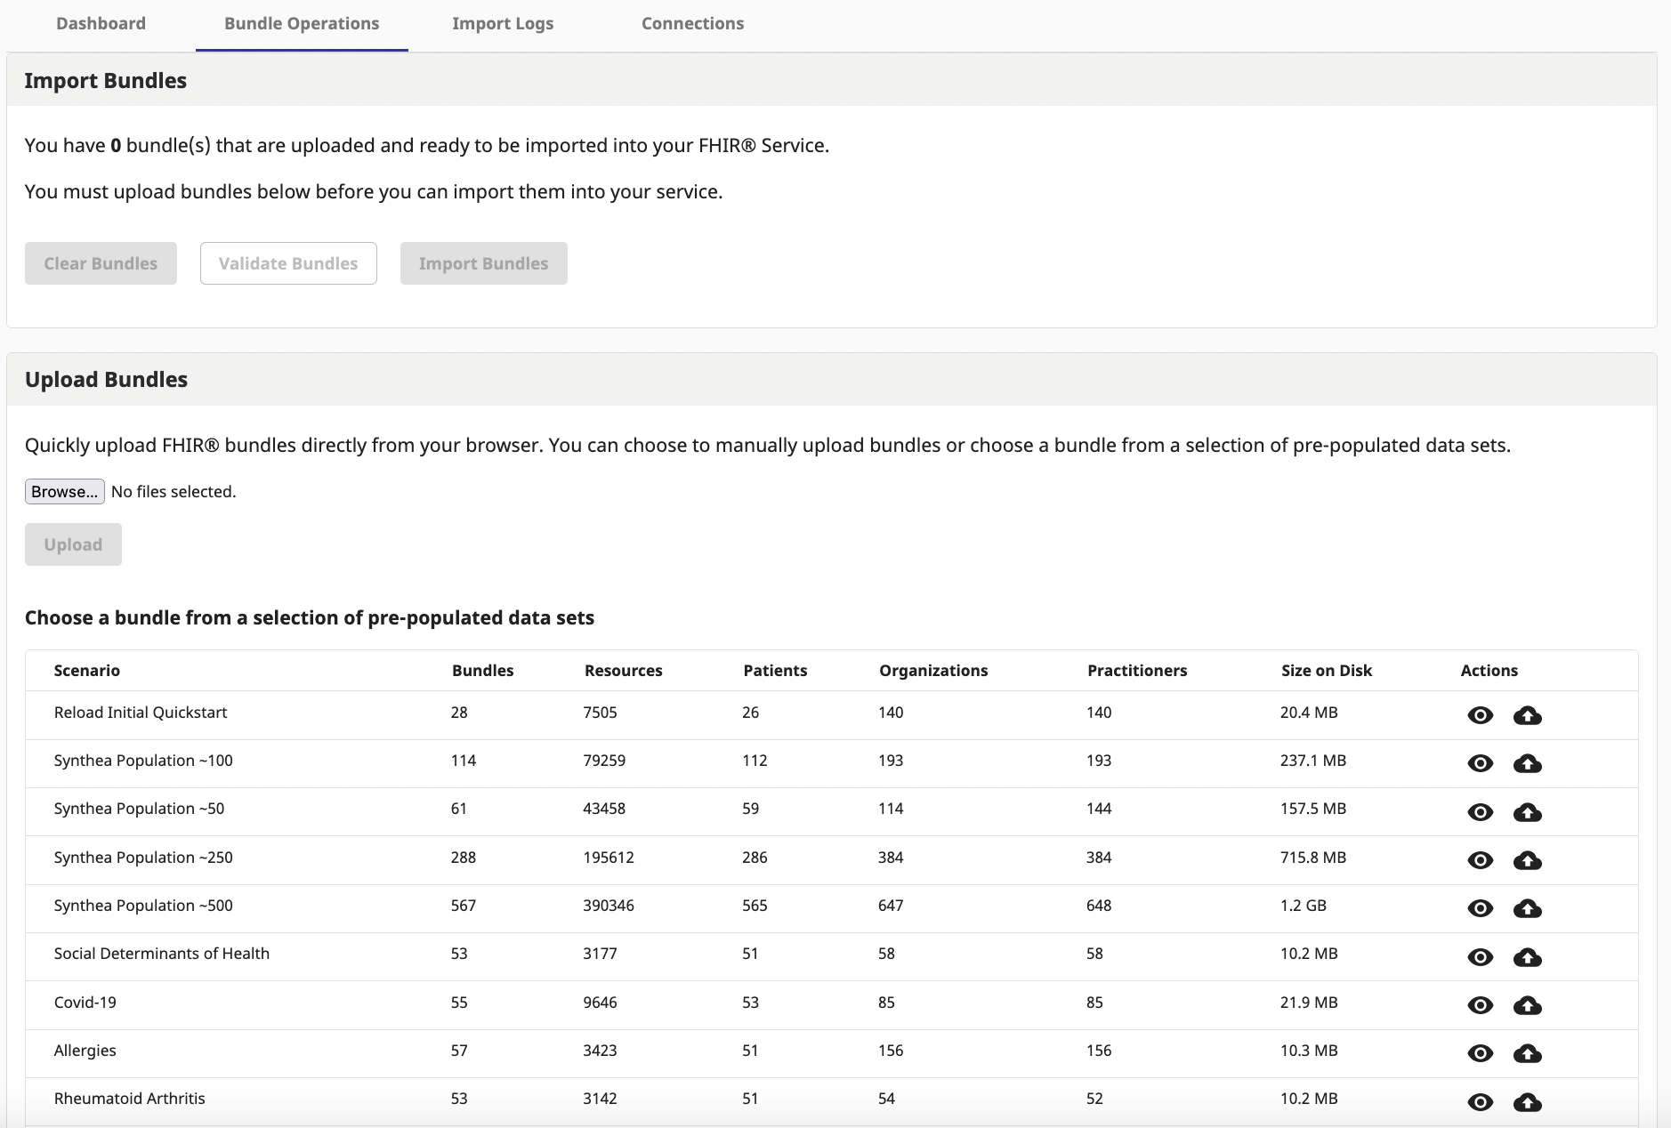
Task: Go to the Connections tab
Action: tap(692, 24)
